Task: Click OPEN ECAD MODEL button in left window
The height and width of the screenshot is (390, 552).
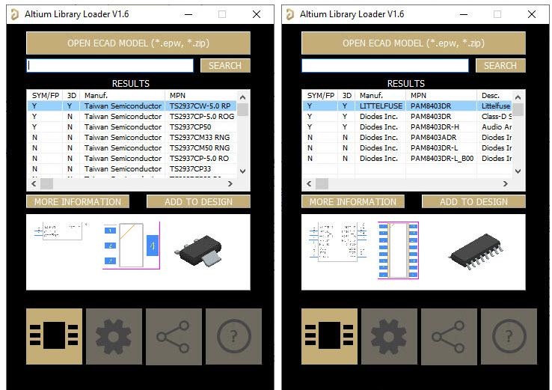Action: (x=138, y=43)
